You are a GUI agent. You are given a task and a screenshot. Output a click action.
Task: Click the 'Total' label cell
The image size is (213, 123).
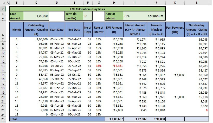point(57,119)
